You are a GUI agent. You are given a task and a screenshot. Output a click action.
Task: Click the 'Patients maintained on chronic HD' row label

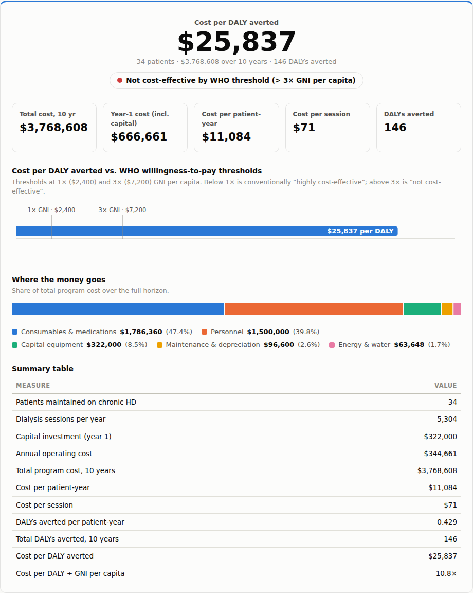tap(76, 402)
